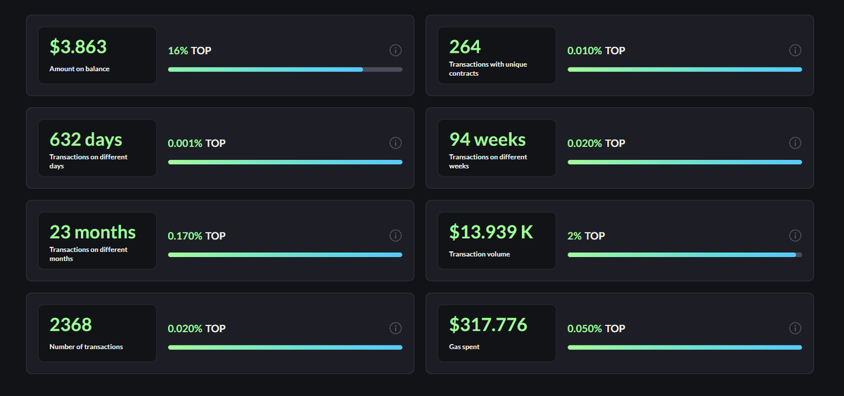Click the Gas spent progress bar

click(684, 348)
